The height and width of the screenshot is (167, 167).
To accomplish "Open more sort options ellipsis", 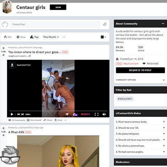I will point(64,37).
